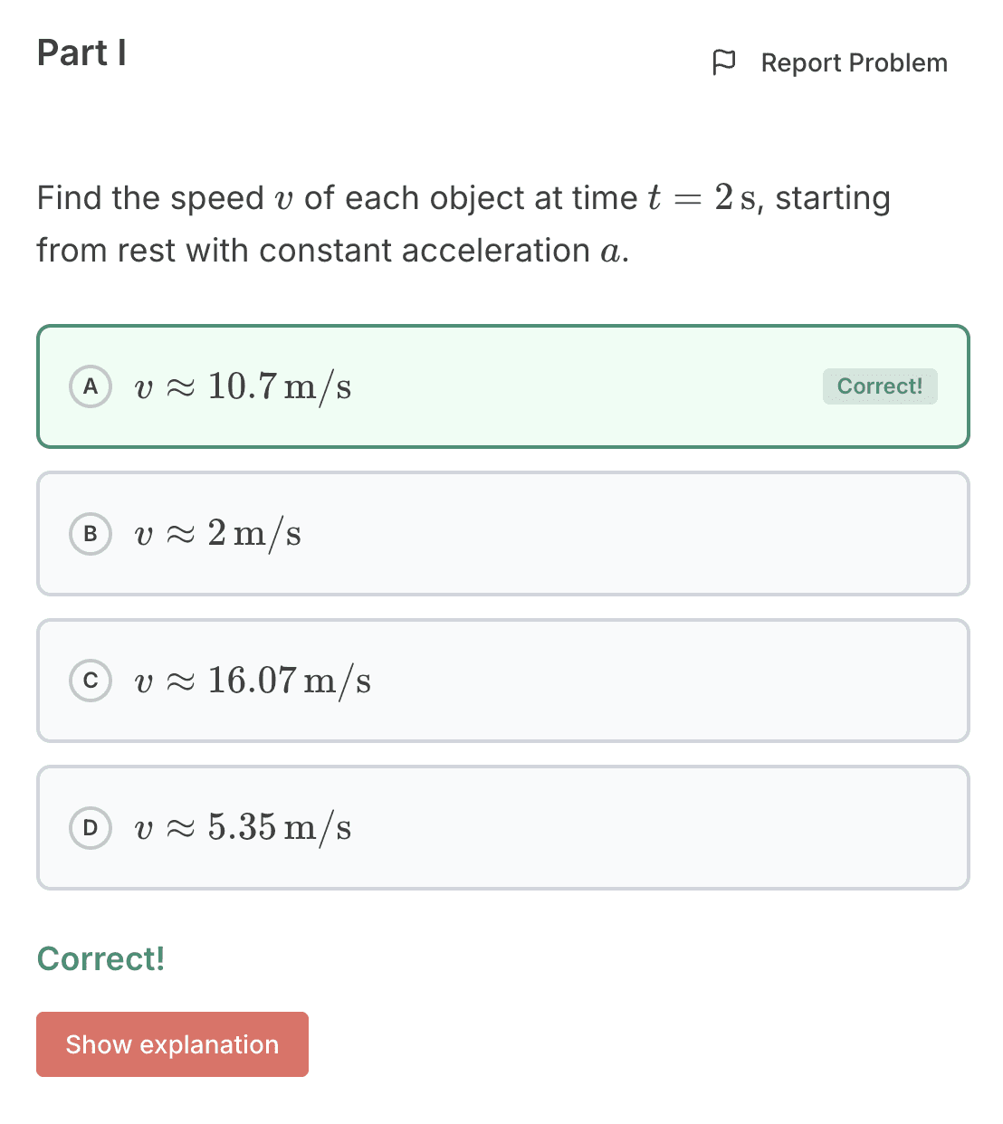1003x1124 pixels.
Task: Click the answer B option box
Action: (501, 534)
